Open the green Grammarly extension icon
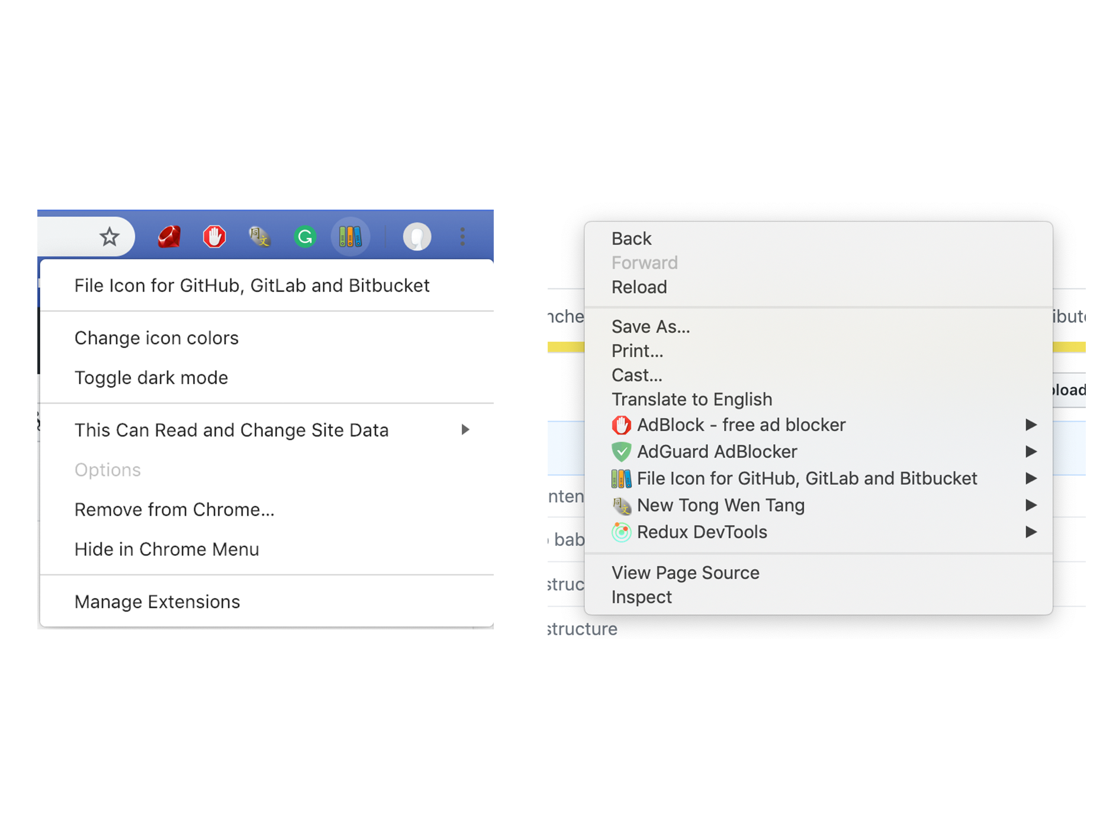The width and height of the screenshot is (1119, 839). coord(305,237)
